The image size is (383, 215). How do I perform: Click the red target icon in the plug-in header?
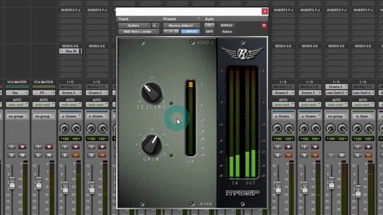click(264, 26)
